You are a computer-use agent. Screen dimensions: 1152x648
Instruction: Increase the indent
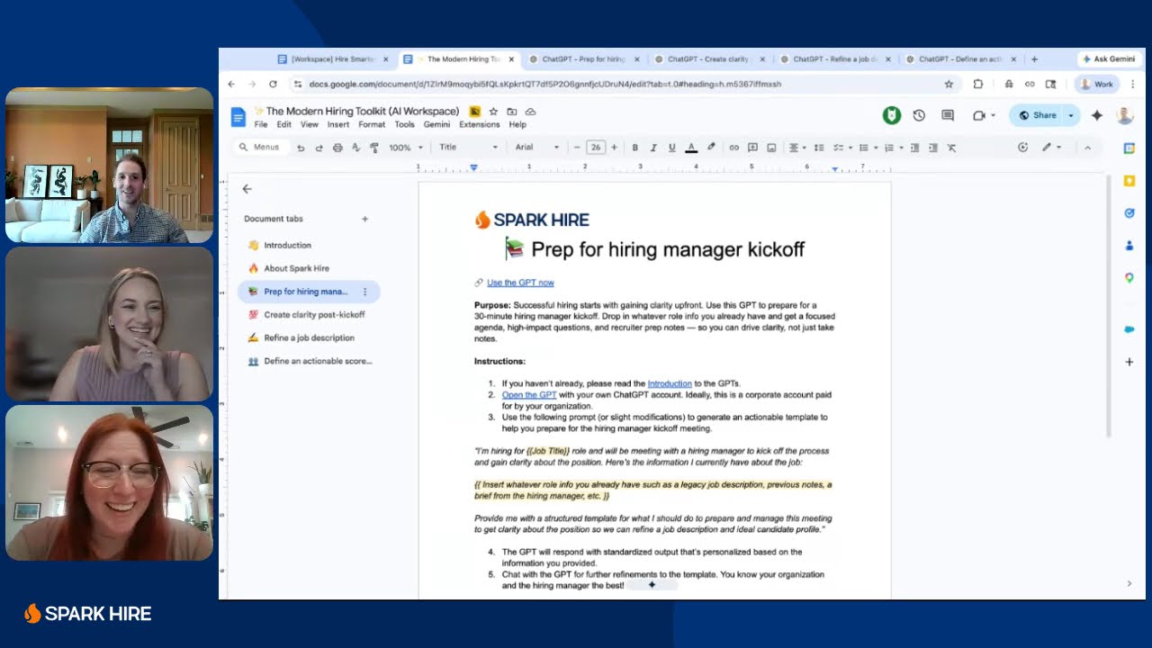933,148
